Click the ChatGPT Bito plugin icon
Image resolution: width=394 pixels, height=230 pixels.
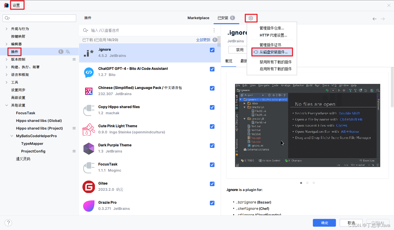pos(89,72)
